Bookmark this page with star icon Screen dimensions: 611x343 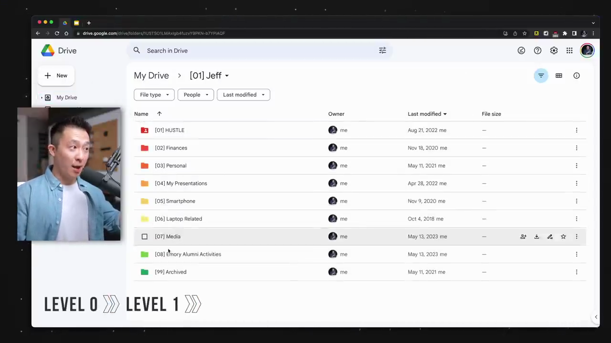tap(525, 33)
